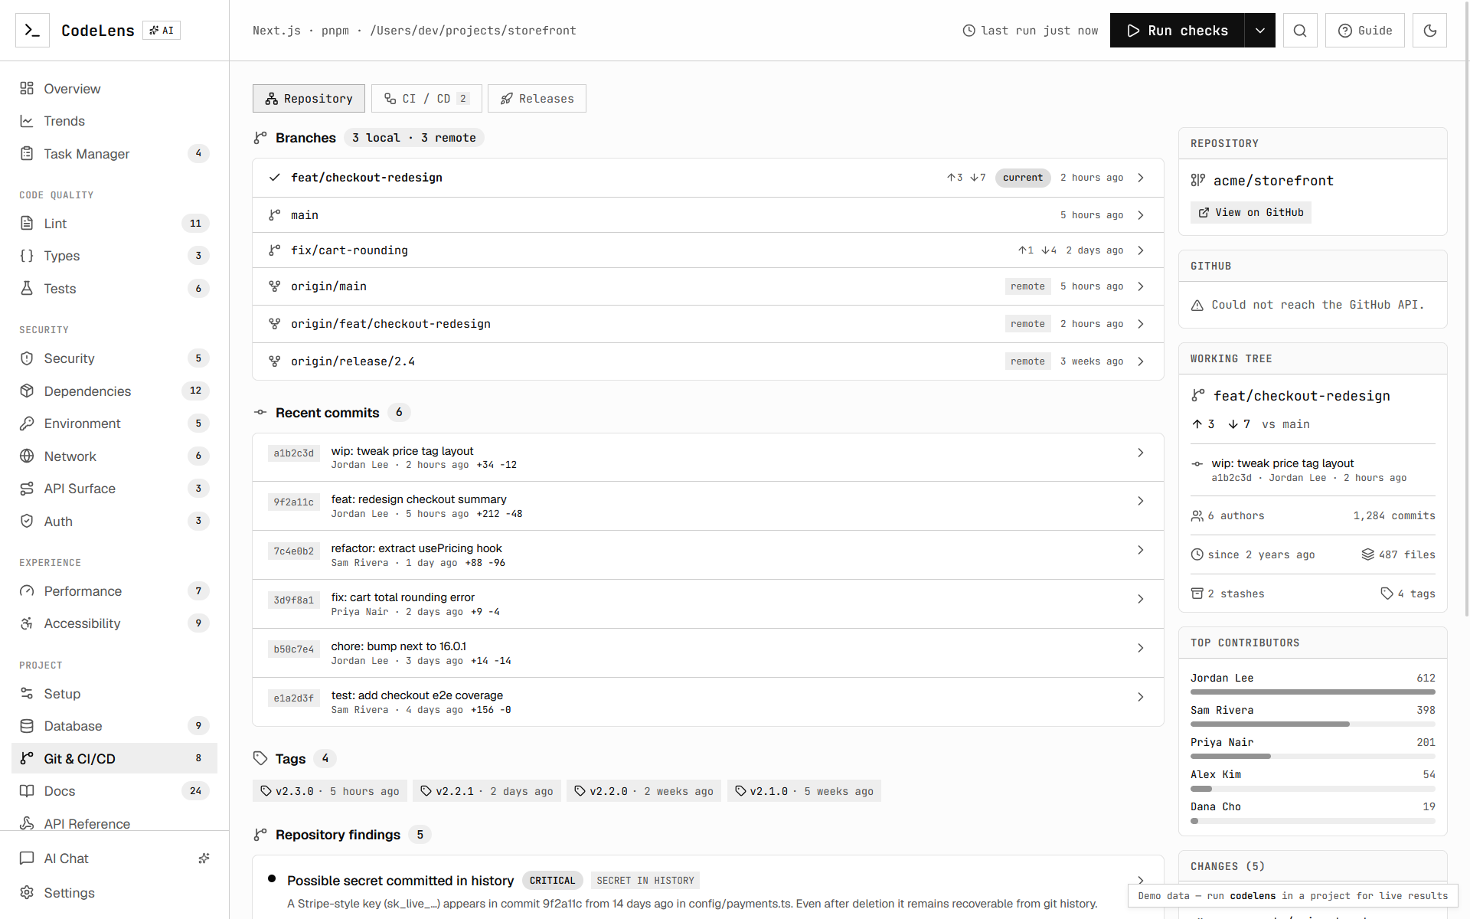Click the Setup sliders icon
The image size is (1470, 919).
[27, 693]
